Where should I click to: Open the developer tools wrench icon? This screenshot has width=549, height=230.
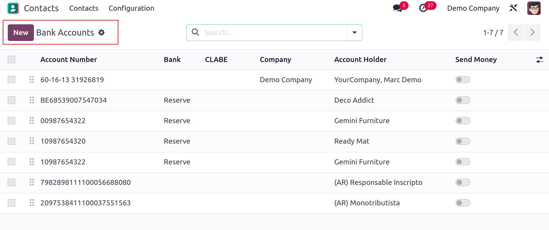pos(513,8)
